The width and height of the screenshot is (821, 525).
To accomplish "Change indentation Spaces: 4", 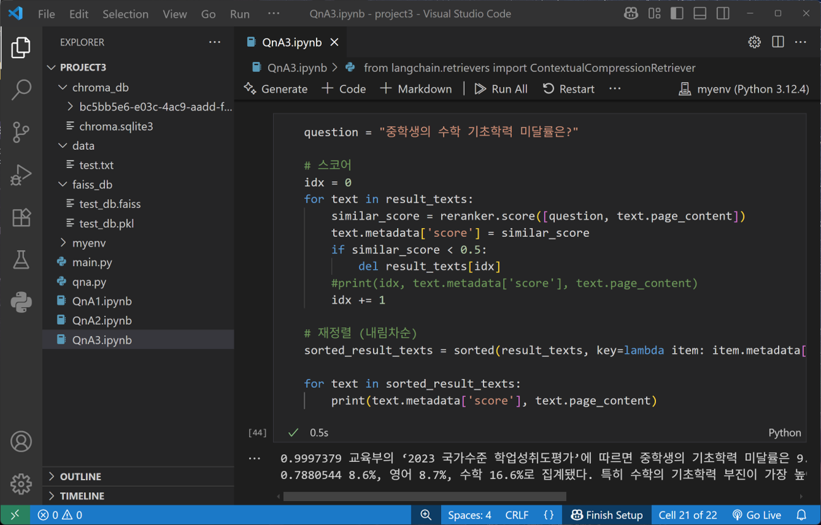I will (x=470, y=515).
